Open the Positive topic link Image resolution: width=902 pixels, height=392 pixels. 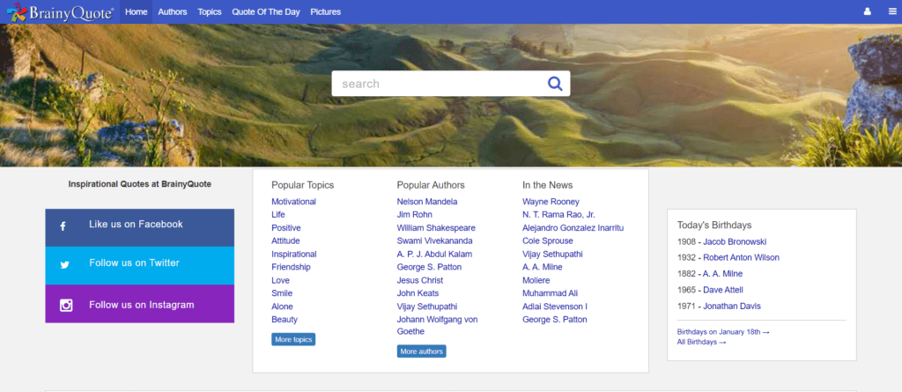tap(286, 228)
